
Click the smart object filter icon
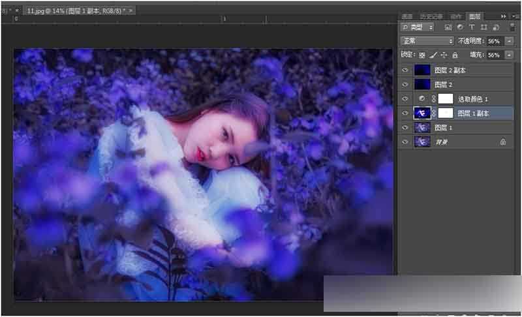(x=495, y=27)
